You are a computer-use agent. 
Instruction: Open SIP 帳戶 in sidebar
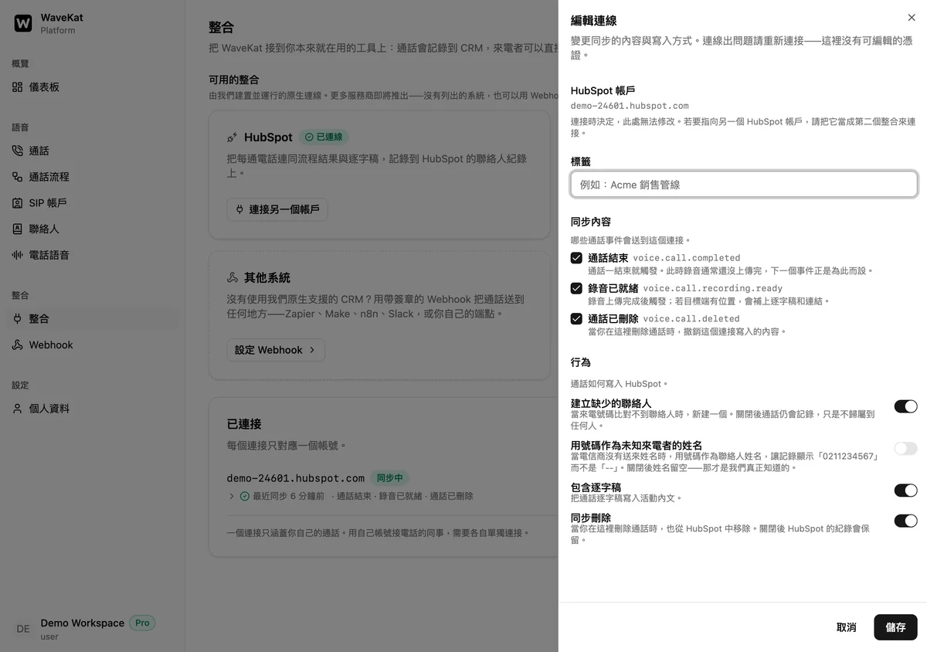[92, 203]
